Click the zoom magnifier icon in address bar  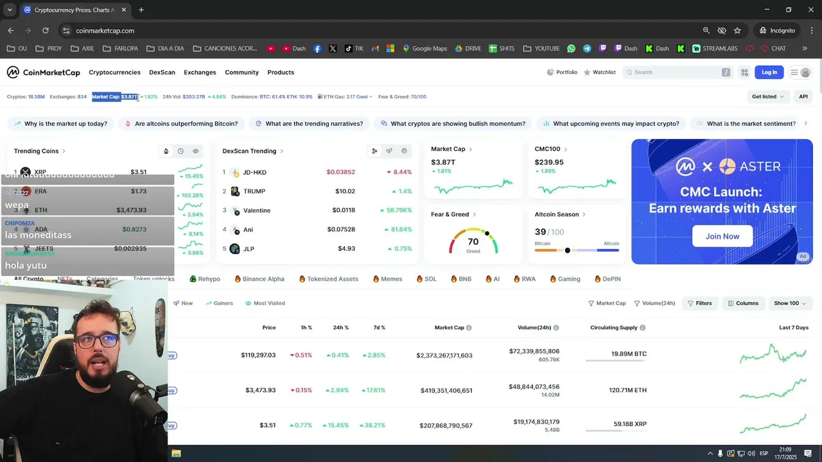[x=706, y=30]
